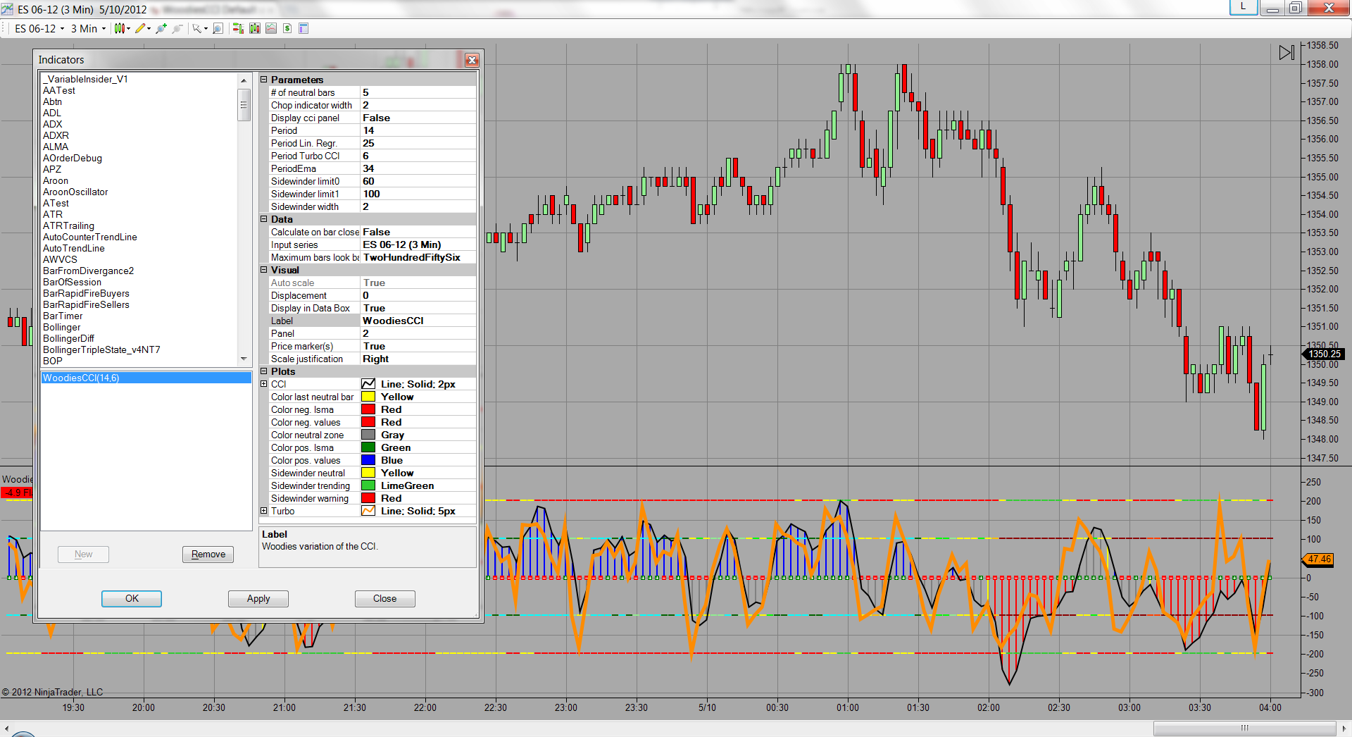The image size is (1352, 737).
Task: Edit the Label field WoodiesCCI
Action: click(x=418, y=321)
